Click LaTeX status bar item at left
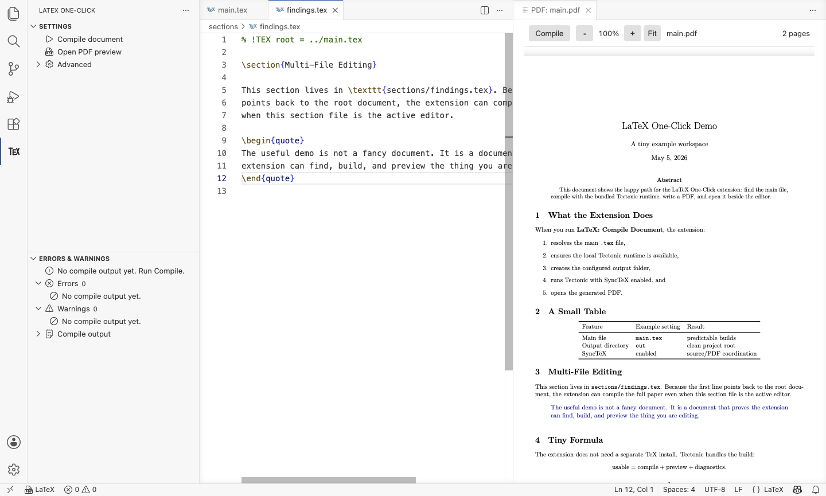 (x=40, y=490)
